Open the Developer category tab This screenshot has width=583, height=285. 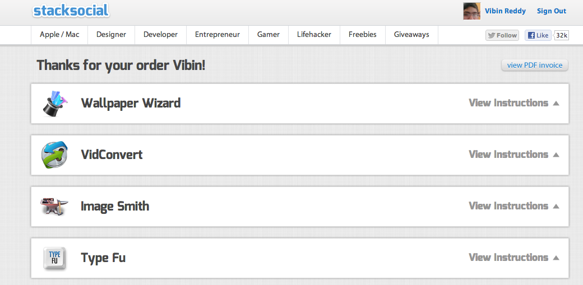(x=161, y=35)
